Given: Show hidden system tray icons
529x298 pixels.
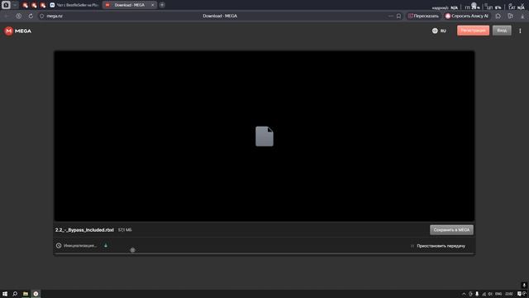Looking at the screenshot, I should pos(464,294).
